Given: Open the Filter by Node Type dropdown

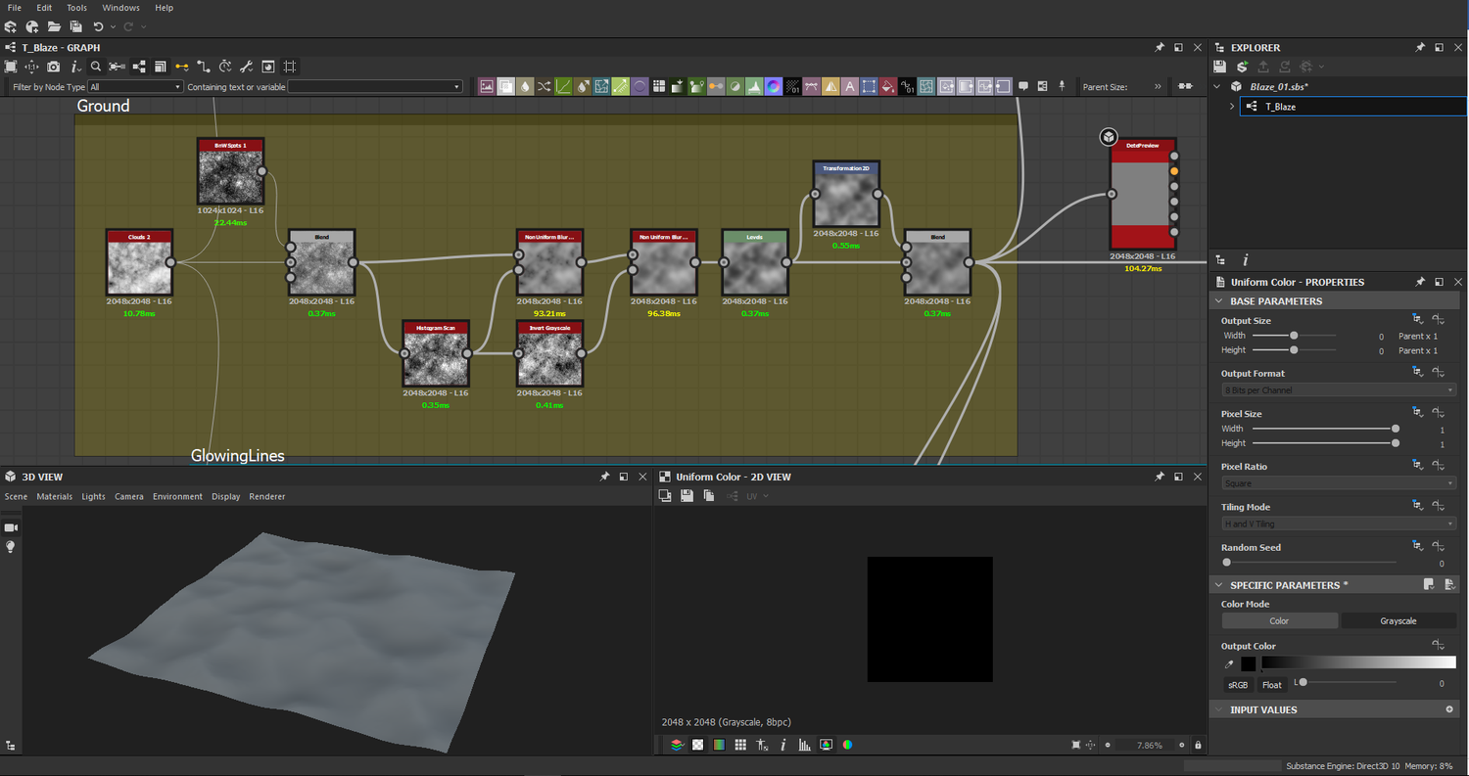Looking at the screenshot, I should (136, 87).
